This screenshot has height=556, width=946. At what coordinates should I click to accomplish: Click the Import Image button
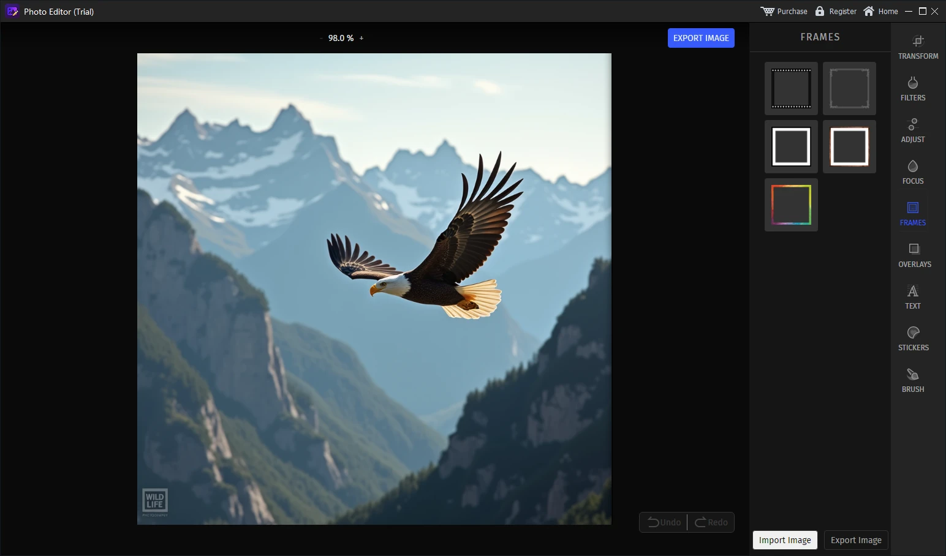pyautogui.click(x=785, y=540)
